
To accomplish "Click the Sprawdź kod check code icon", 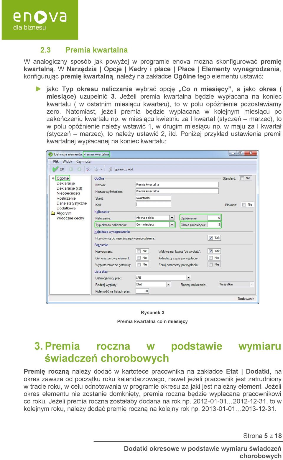I will tap(111, 169).
